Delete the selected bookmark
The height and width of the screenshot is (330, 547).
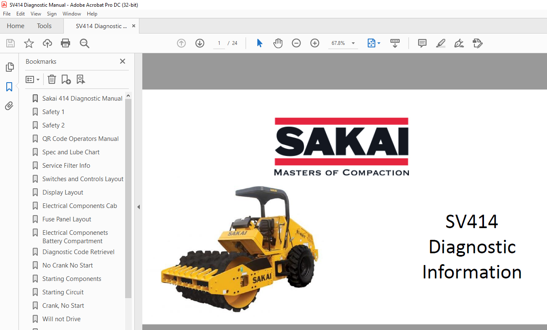52,79
